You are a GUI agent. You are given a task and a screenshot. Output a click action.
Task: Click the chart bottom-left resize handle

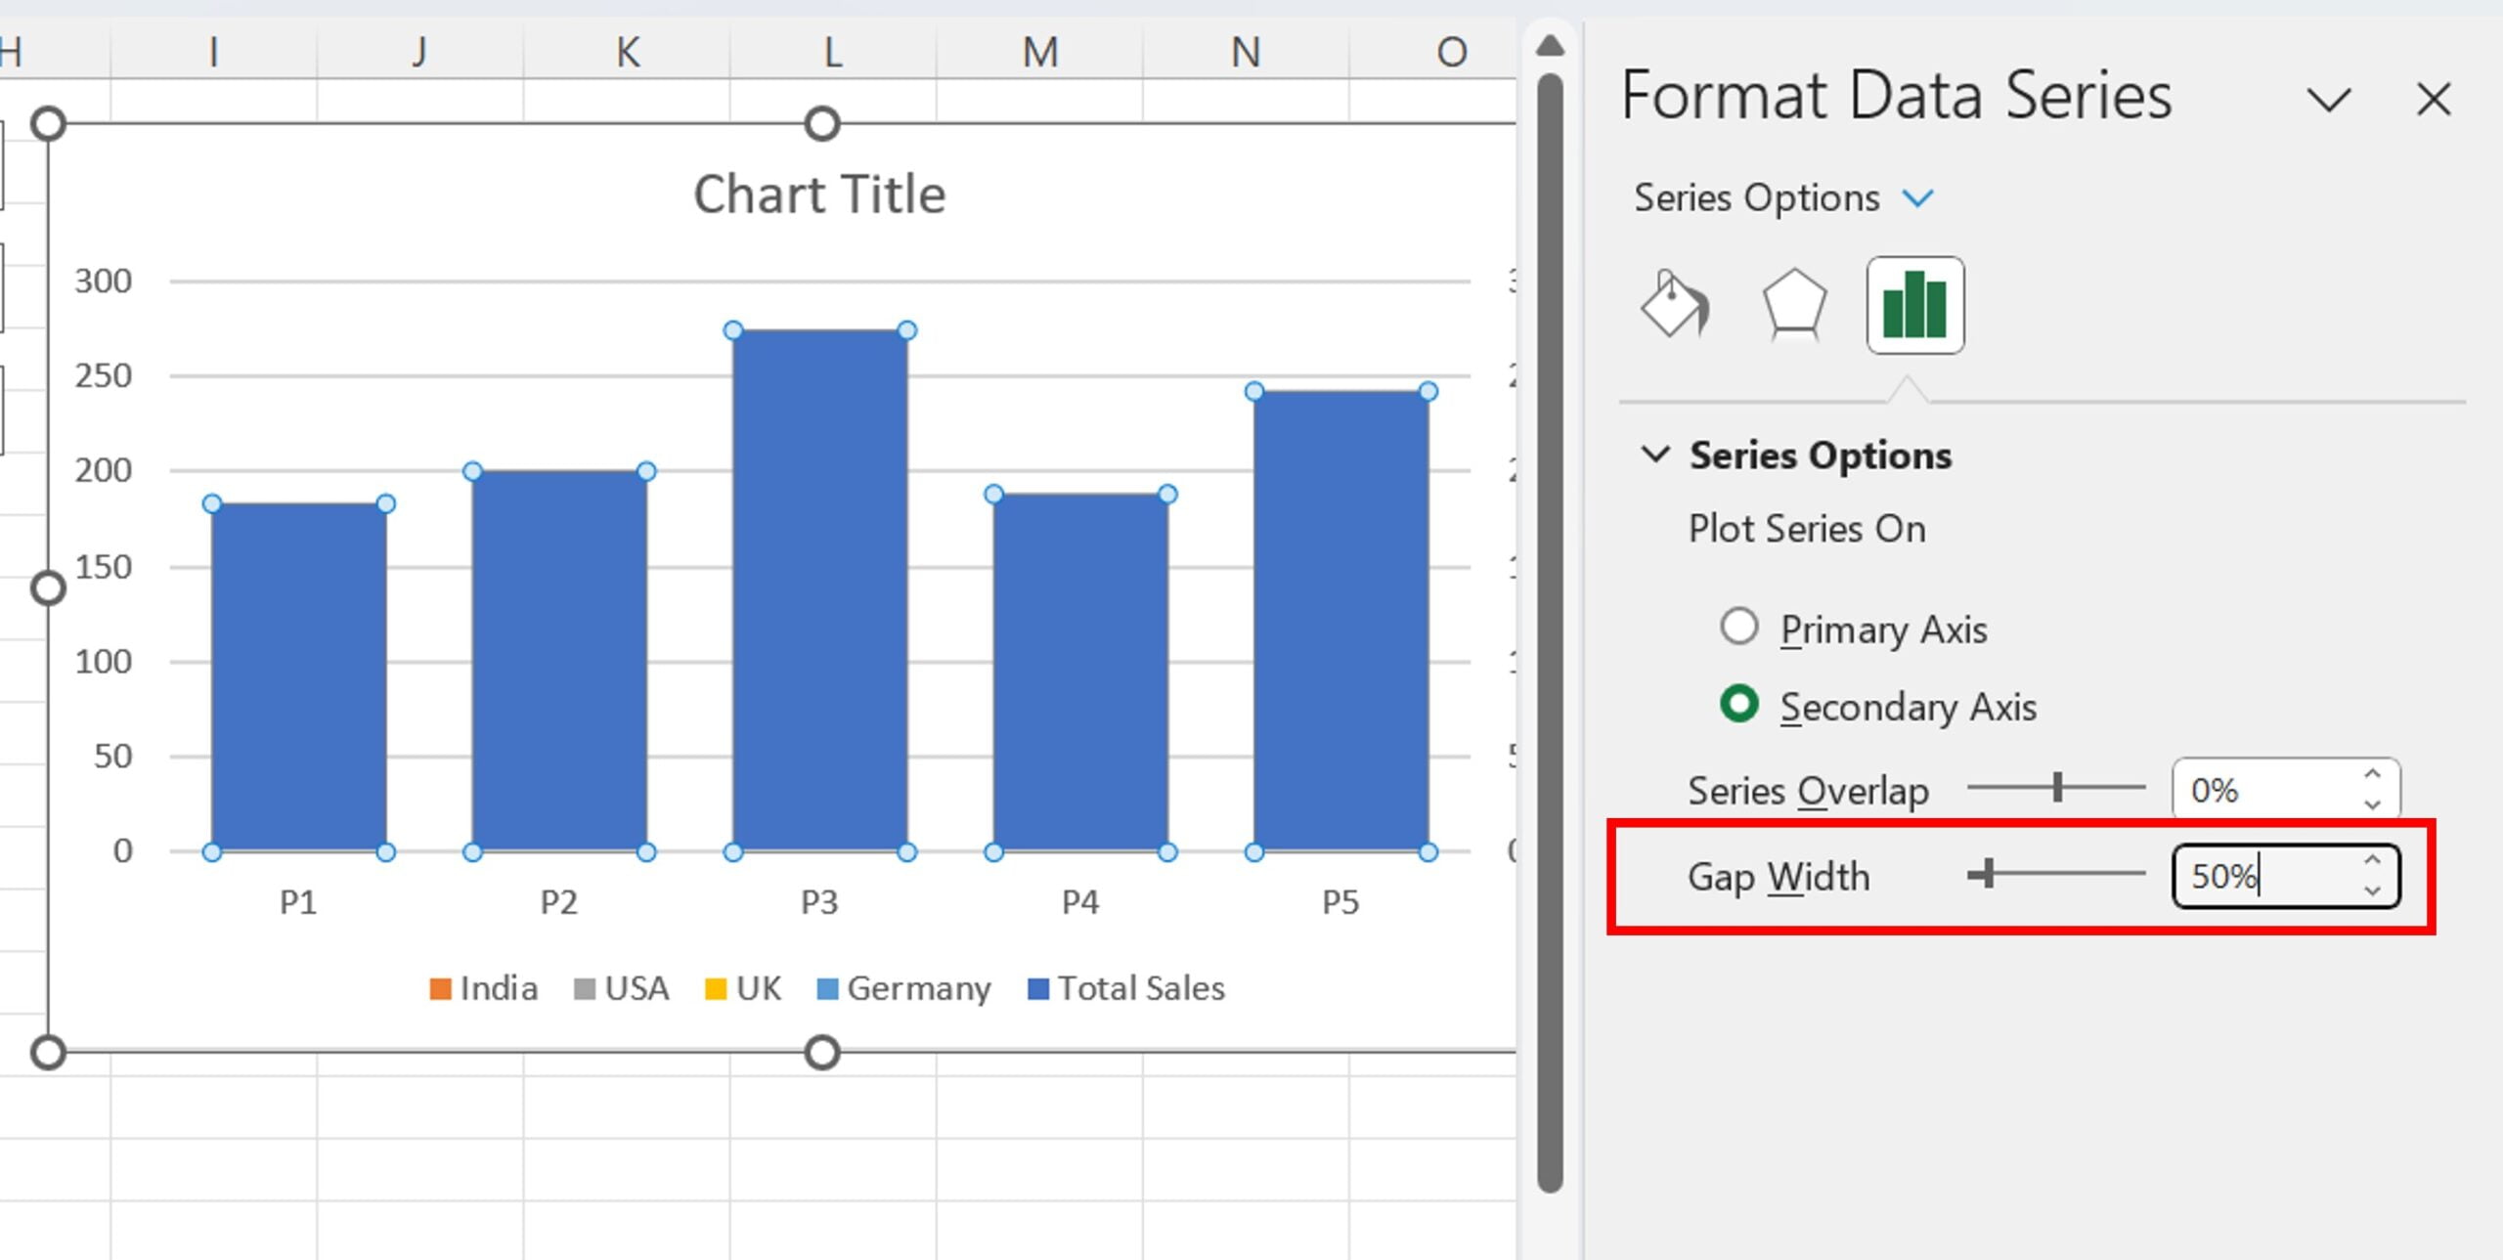tap(48, 1053)
